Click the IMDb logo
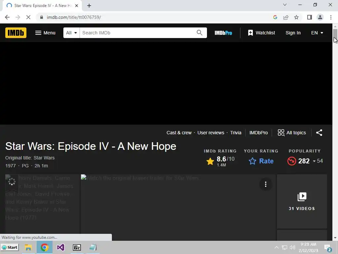This screenshot has width=338, height=254. 16,33
